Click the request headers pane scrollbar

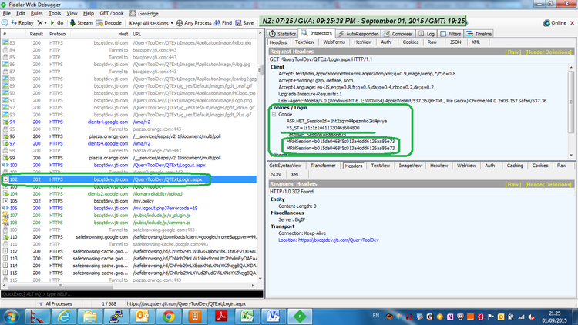[x=571, y=111]
